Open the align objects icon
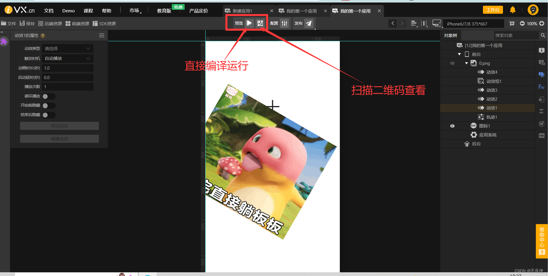The width and height of the screenshot is (548, 276). [x=414, y=23]
